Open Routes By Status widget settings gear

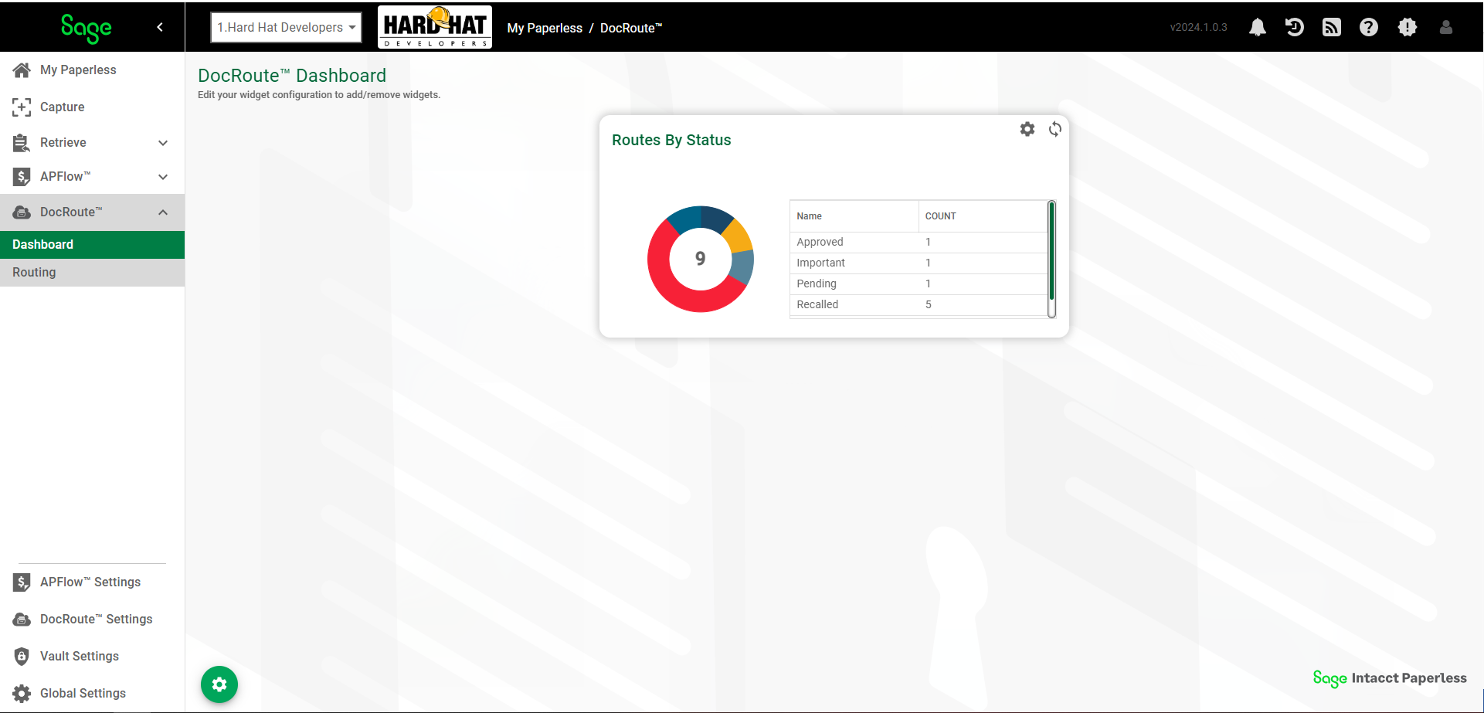[x=1027, y=129]
